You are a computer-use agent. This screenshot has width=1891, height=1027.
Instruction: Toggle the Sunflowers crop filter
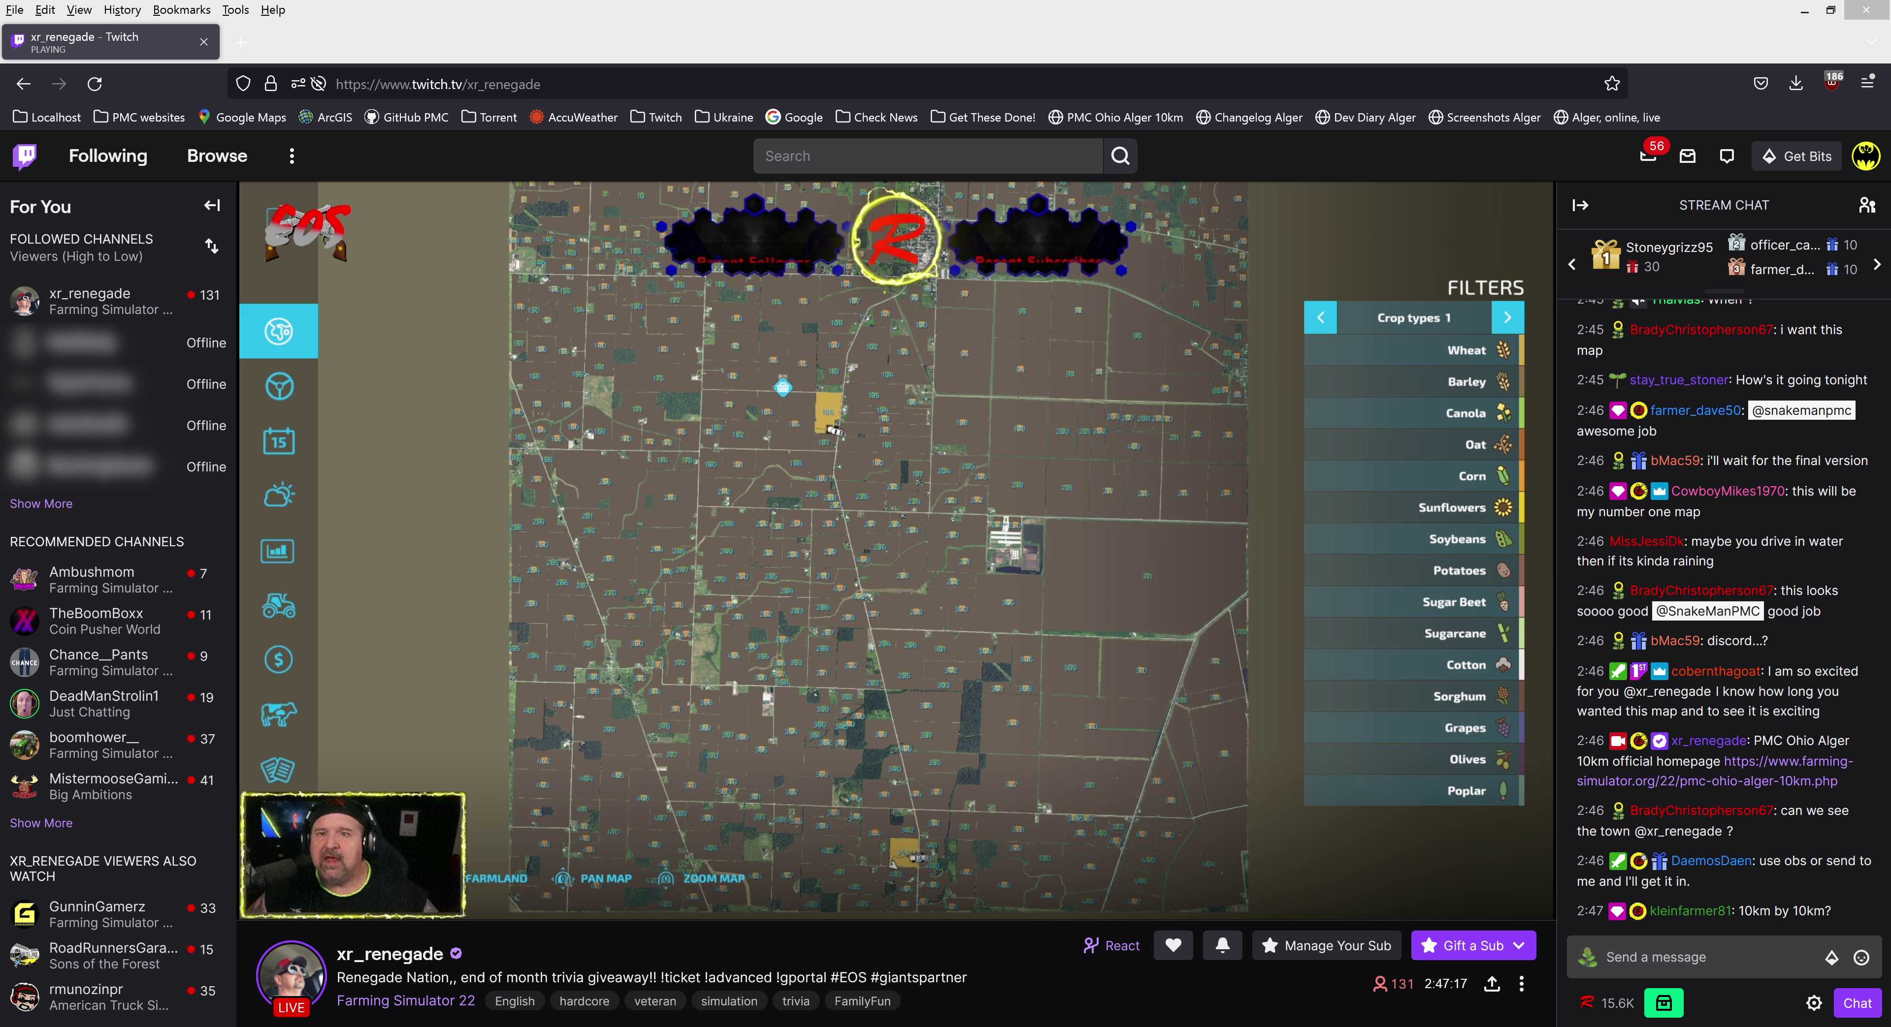pyautogui.click(x=1414, y=508)
